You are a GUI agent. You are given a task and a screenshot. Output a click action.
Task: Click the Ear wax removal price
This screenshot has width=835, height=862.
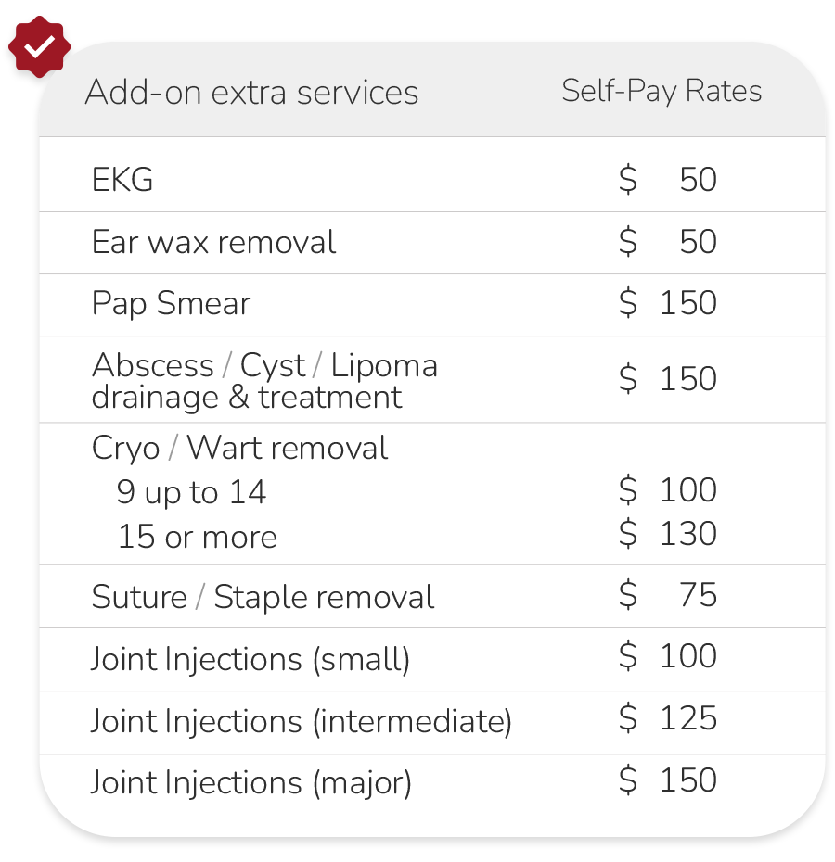coord(668,242)
